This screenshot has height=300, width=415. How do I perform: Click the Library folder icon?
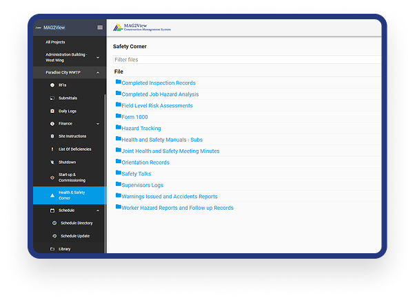pos(52,248)
